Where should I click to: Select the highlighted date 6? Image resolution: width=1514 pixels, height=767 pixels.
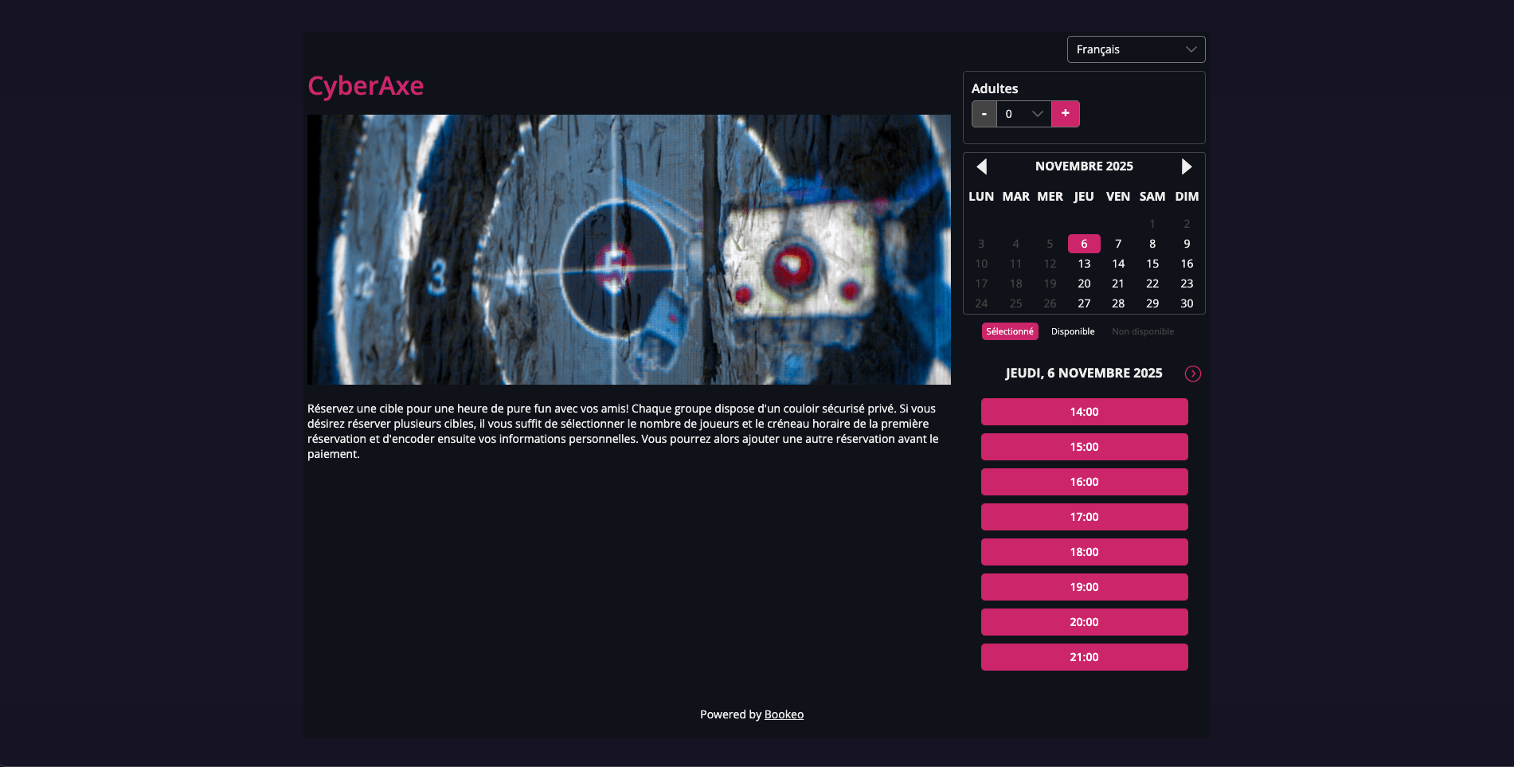[1084, 244]
